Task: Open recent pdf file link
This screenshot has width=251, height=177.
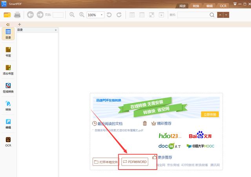Action: pos(119,130)
